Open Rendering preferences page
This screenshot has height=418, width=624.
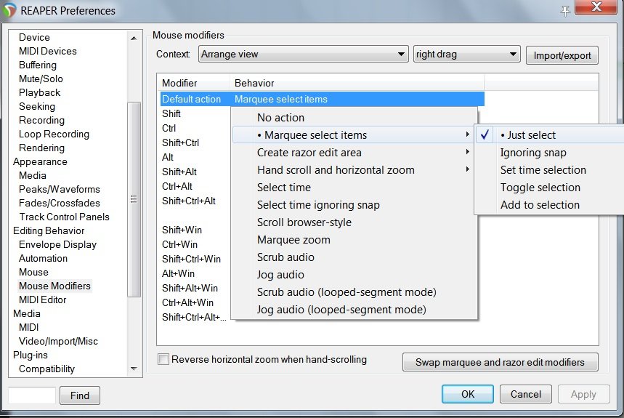[x=42, y=148]
